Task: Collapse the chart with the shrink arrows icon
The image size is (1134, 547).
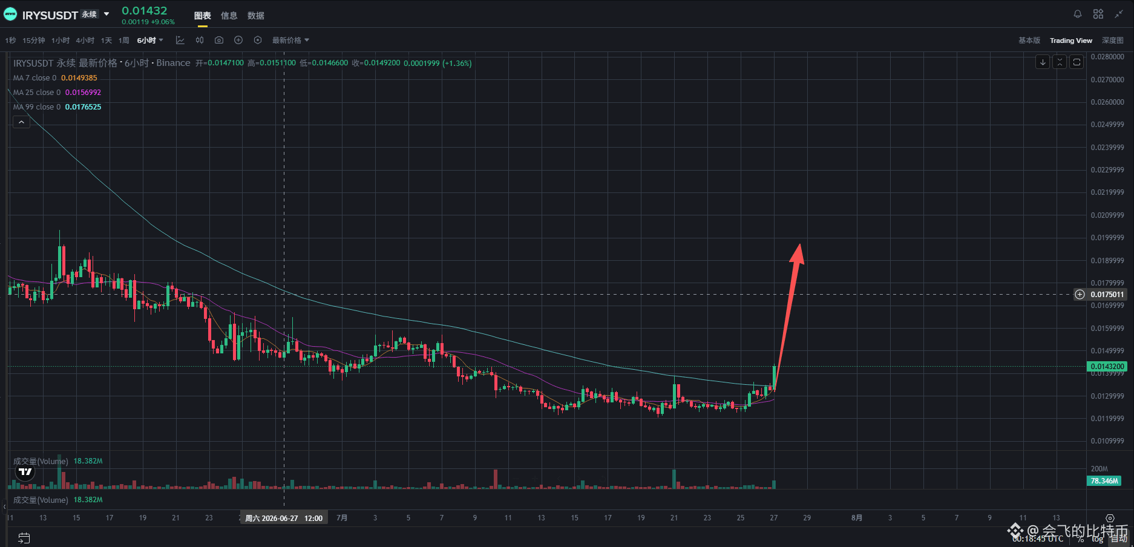Action: (x=1119, y=14)
